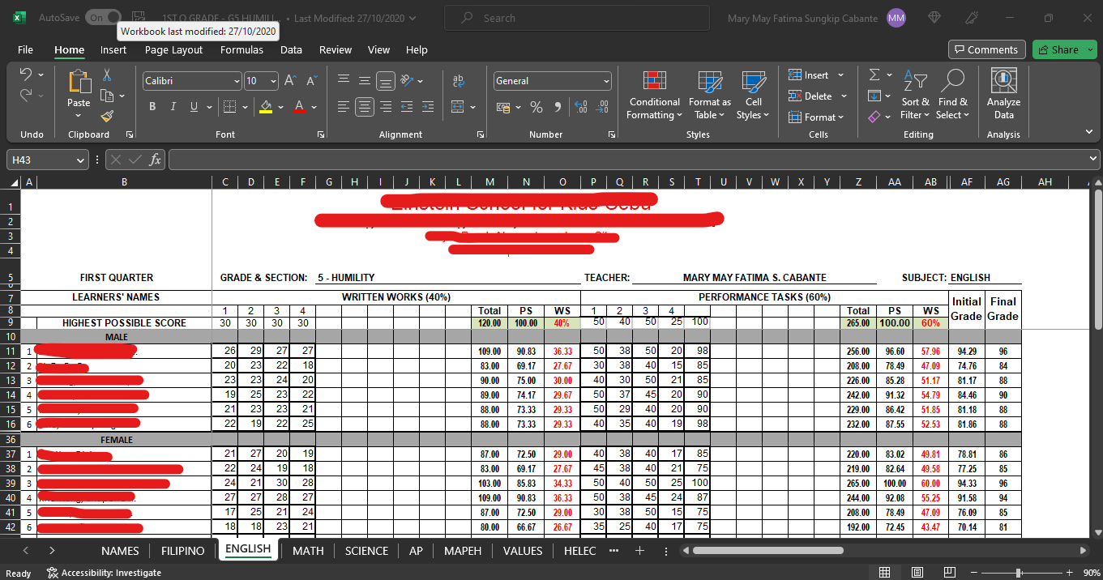Toggle Underline formatting

[x=194, y=107]
